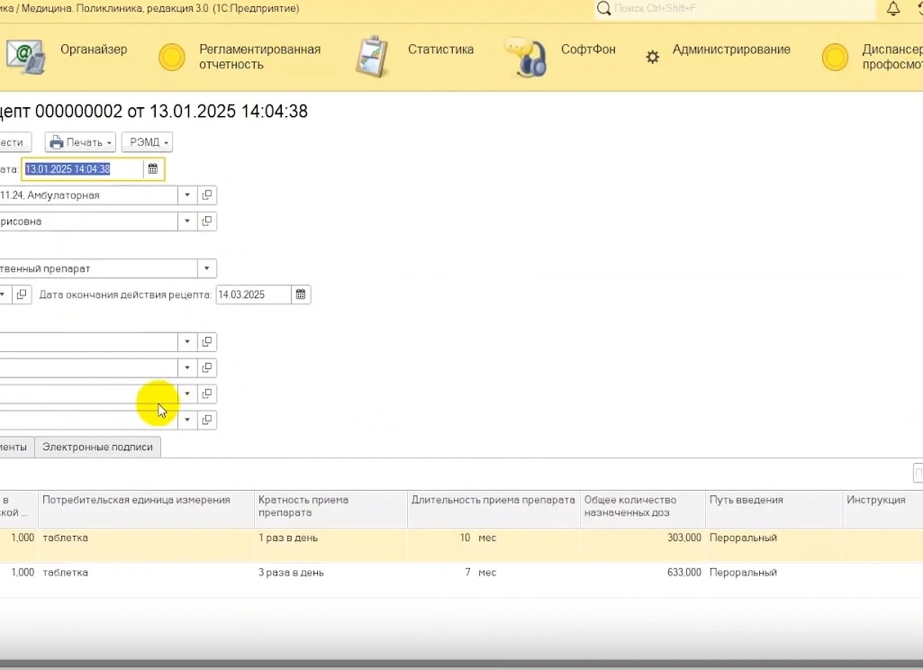Image resolution: width=923 pixels, height=670 pixels.
Task: Expand dropdown of the empty field above the tabs
Action: 187,420
